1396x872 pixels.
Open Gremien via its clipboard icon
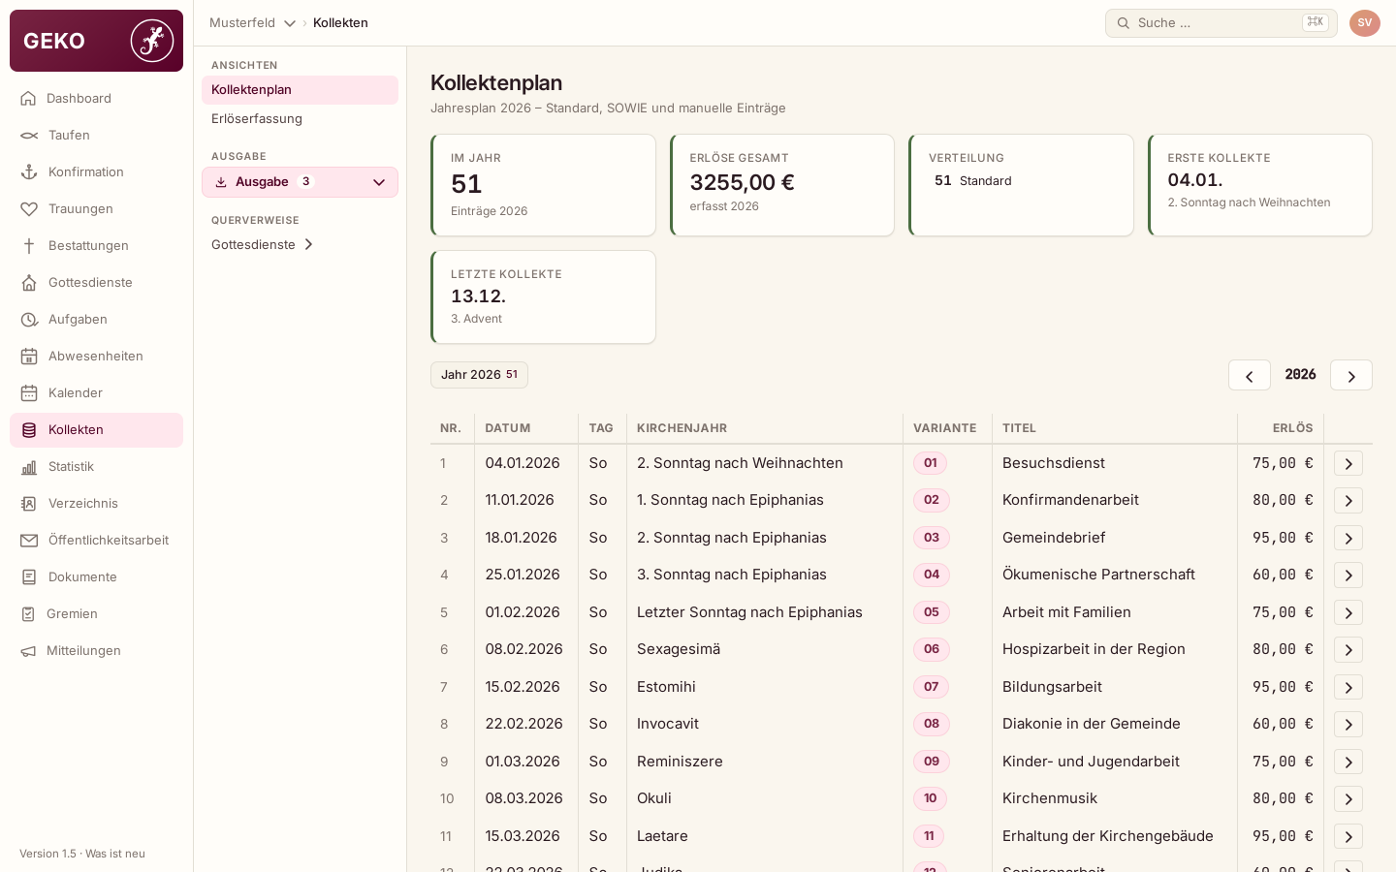[29, 614]
